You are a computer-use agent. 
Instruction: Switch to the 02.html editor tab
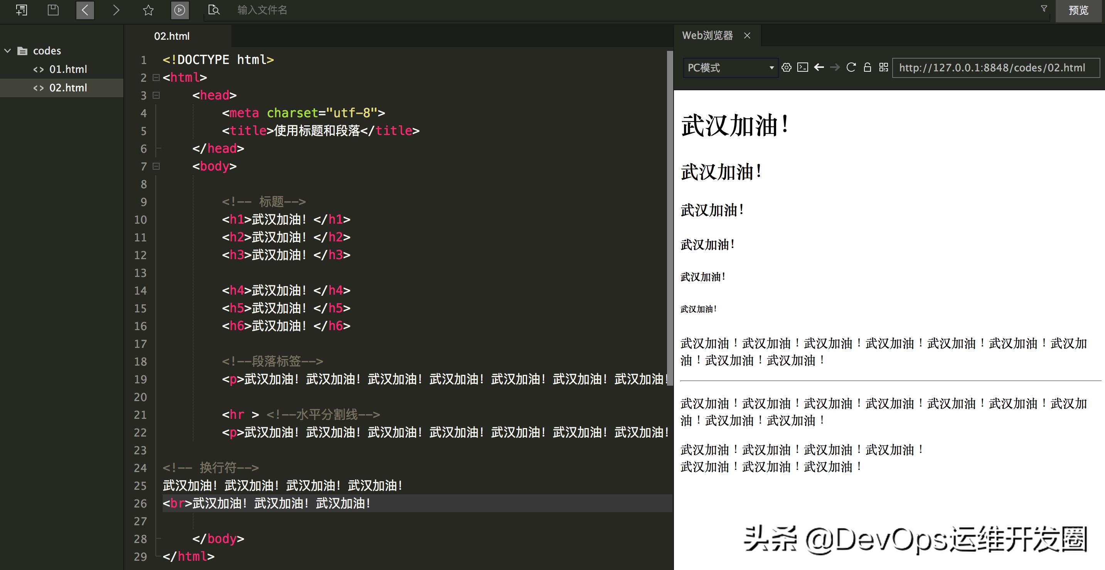coord(172,36)
